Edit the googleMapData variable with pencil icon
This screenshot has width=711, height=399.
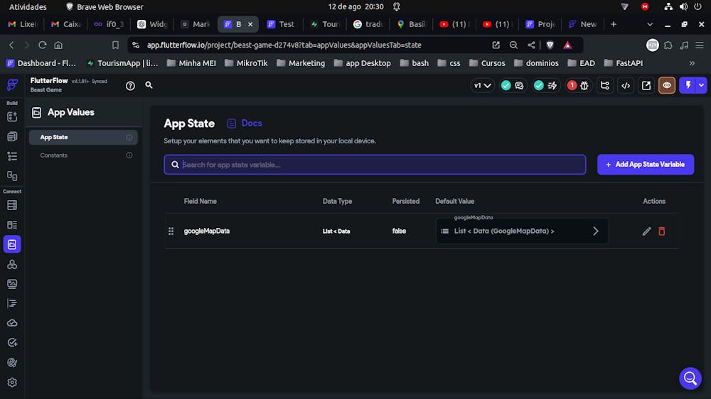click(646, 231)
